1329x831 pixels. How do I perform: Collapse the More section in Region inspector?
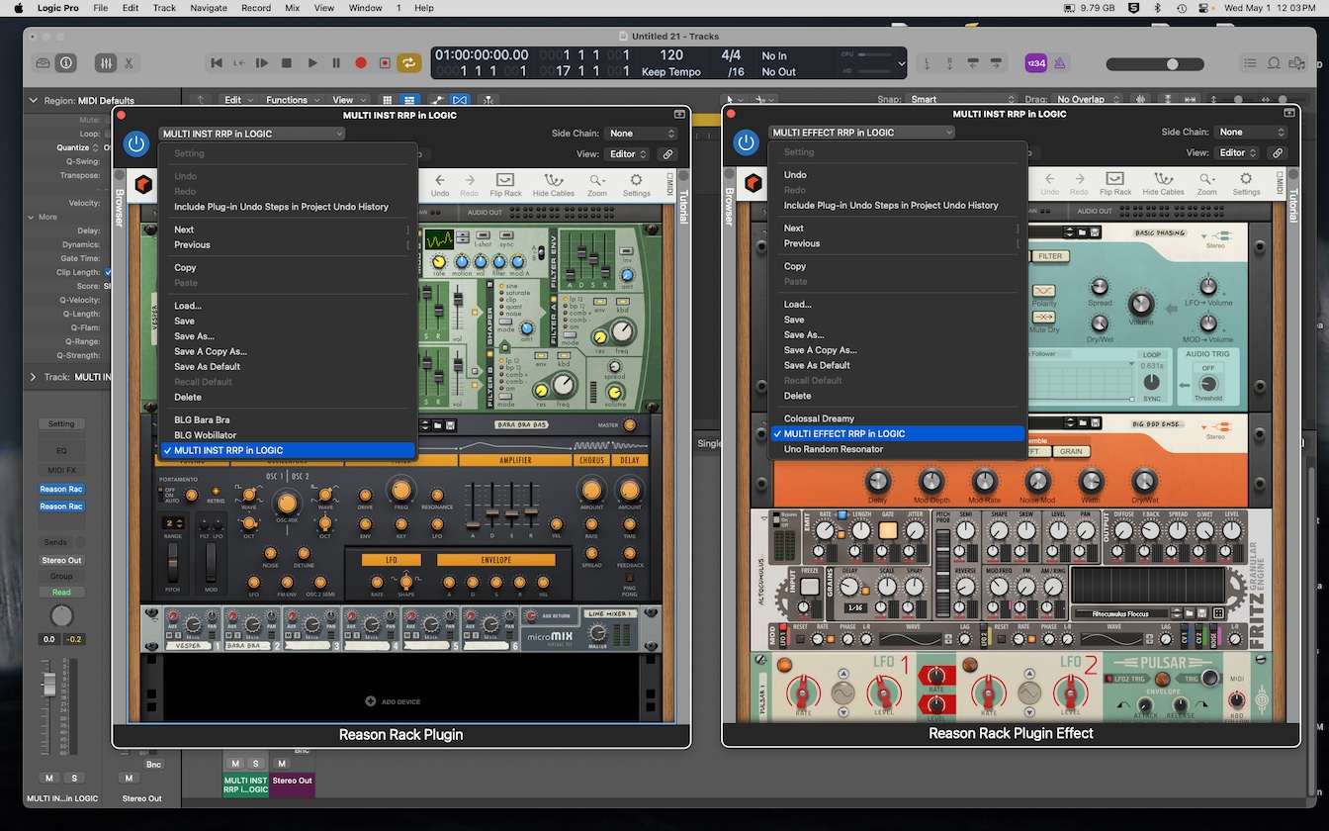pyautogui.click(x=32, y=217)
